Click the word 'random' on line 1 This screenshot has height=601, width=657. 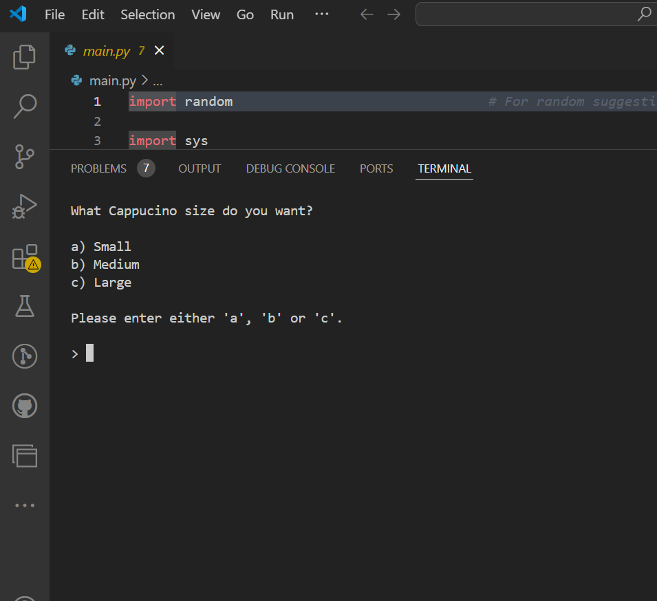pyautogui.click(x=208, y=102)
